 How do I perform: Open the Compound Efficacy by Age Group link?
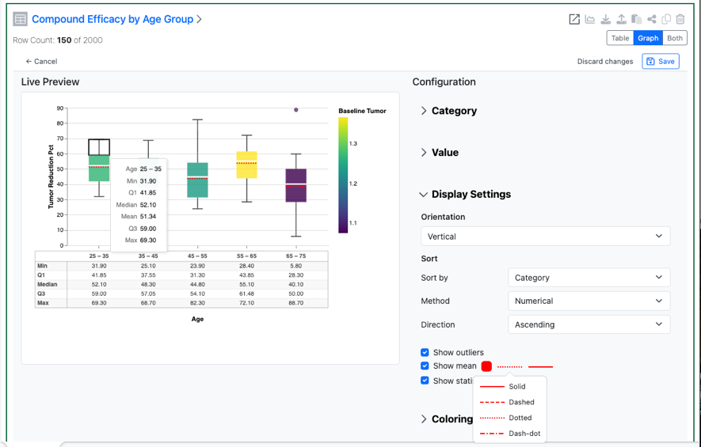click(x=112, y=19)
